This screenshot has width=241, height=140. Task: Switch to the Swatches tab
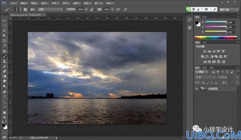[204, 17]
